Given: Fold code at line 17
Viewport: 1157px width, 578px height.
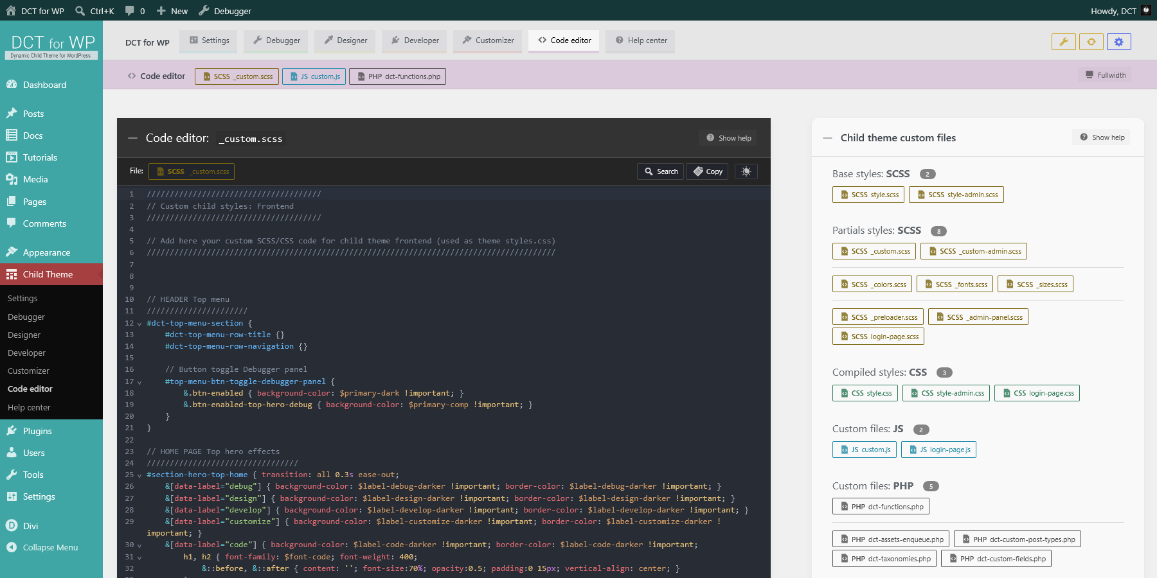Looking at the screenshot, I should coord(139,382).
